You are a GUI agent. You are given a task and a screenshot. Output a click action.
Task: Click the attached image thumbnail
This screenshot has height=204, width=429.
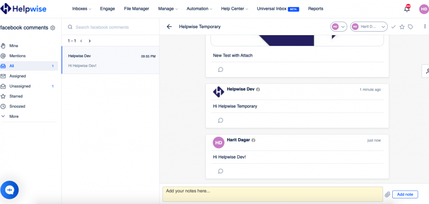(297, 40)
